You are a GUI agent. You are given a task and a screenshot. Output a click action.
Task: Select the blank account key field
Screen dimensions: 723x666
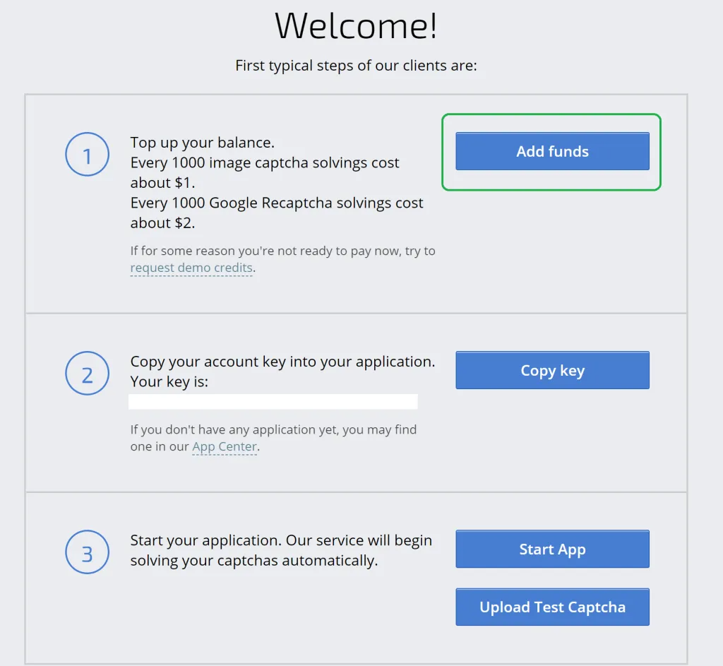point(273,402)
